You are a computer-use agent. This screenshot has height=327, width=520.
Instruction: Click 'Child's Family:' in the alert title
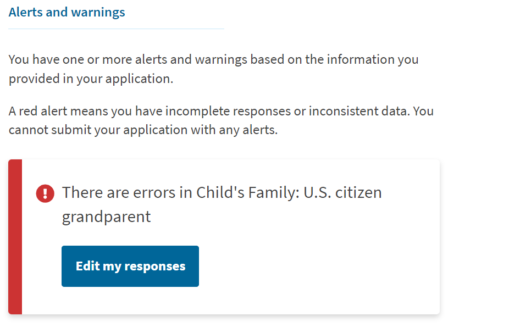(x=248, y=193)
